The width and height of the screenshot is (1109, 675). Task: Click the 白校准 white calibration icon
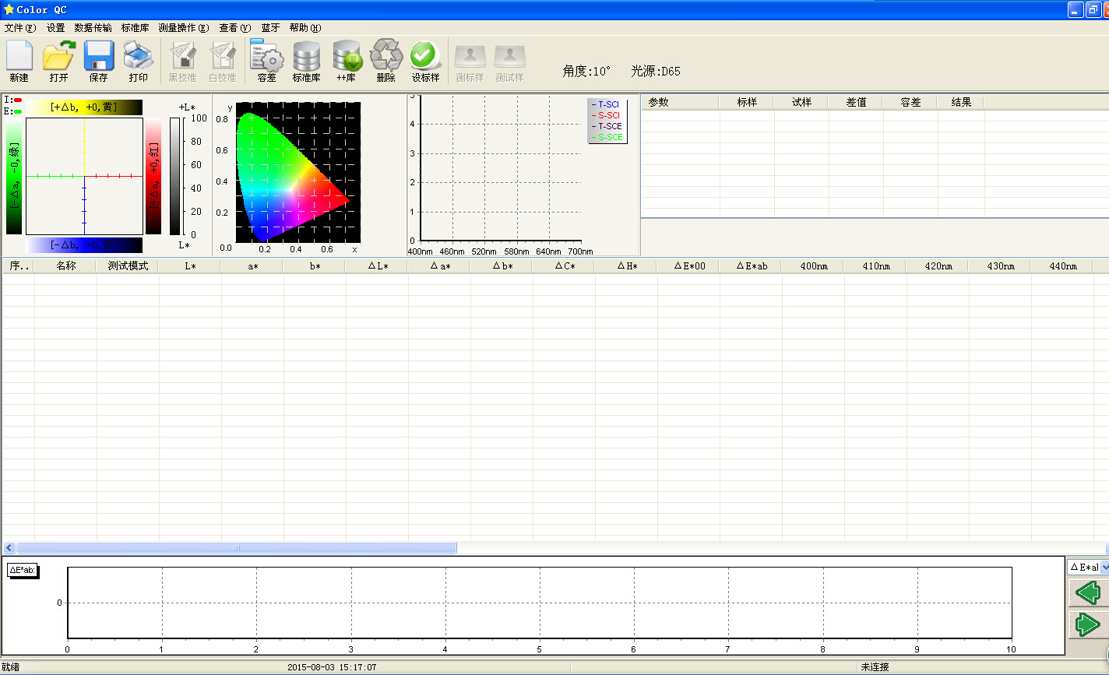click(223, 62)
